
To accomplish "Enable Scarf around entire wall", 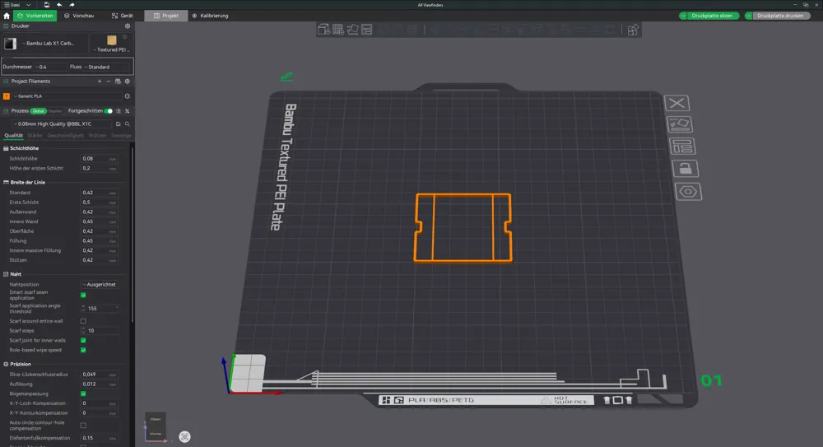I will (x=83, y=321).
